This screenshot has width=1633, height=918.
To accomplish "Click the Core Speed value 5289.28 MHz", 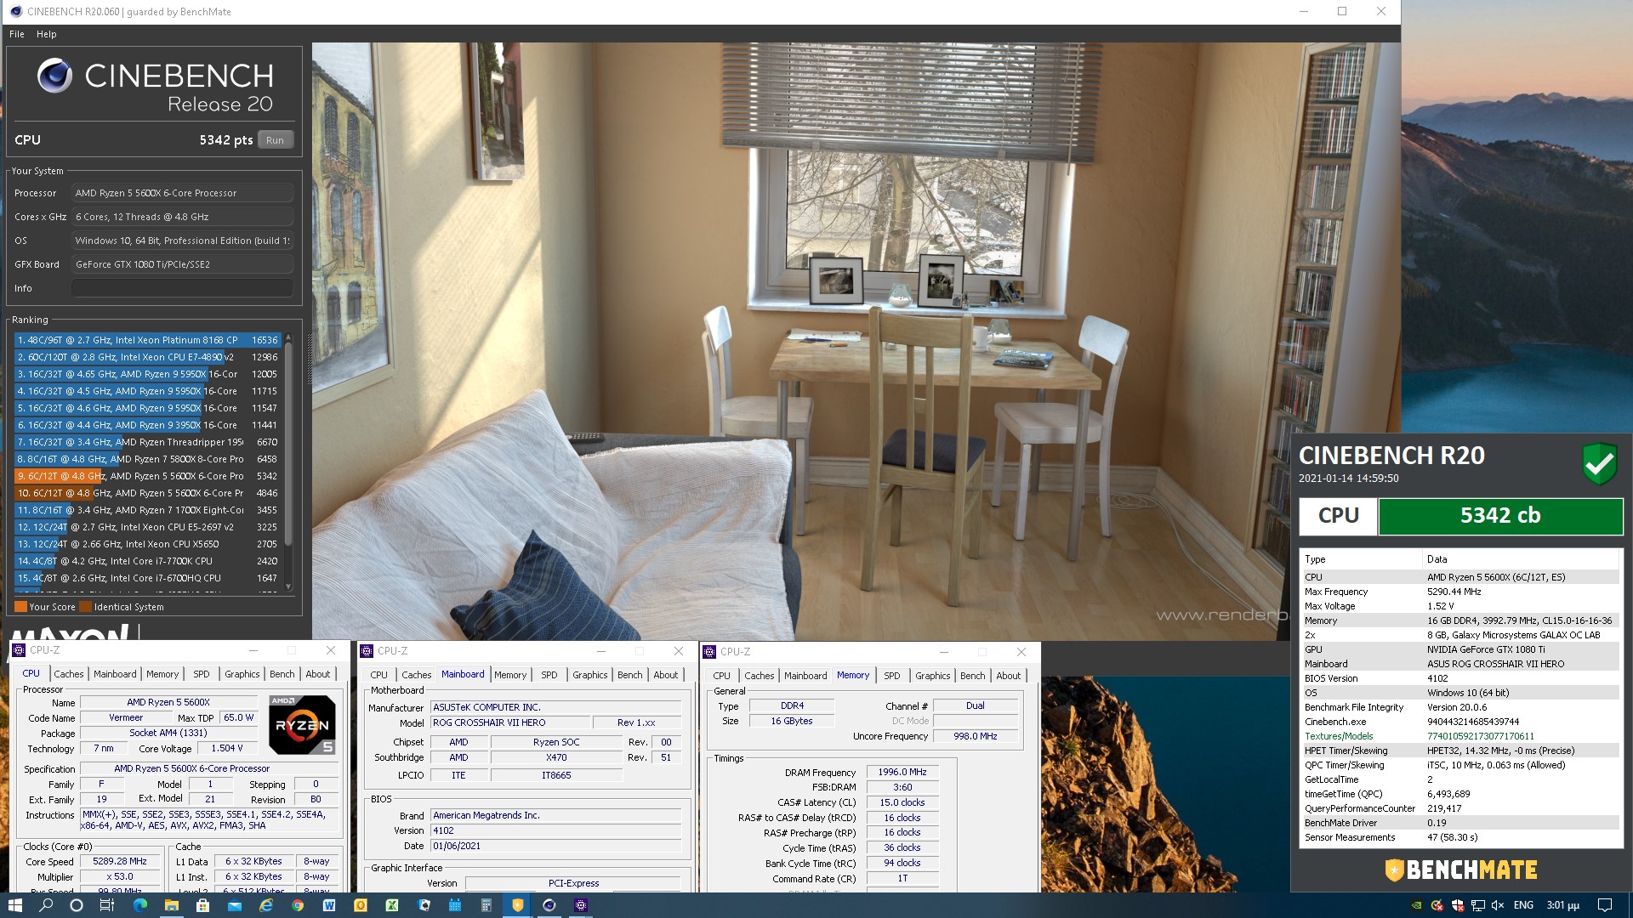I will tap(120, 861).
